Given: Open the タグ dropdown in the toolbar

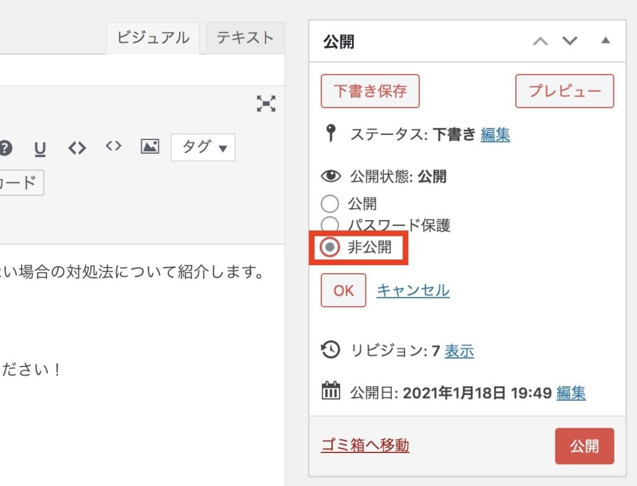Looking at the screenshot, I should [x=203, y=147].
